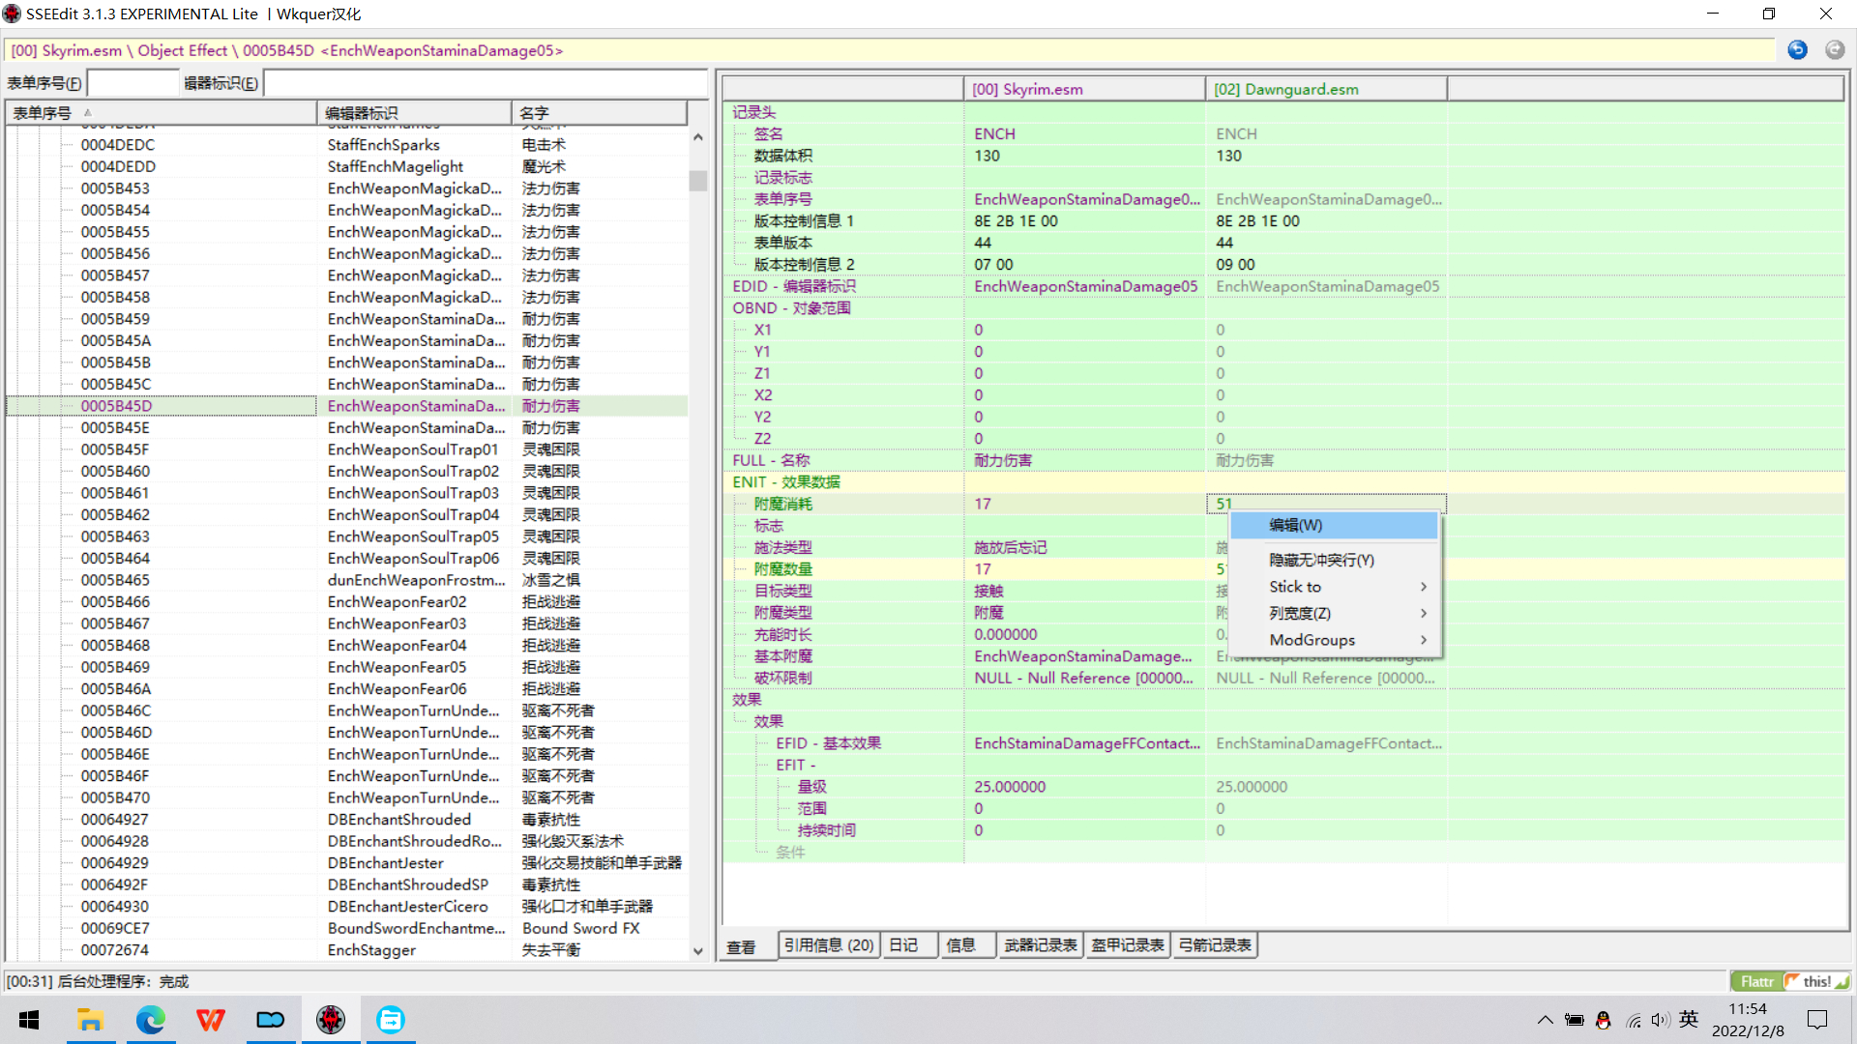Switch to the 信息 tab
Image resolution: width=1857 pixels, height=1044 pixels.
coord(966,945)
